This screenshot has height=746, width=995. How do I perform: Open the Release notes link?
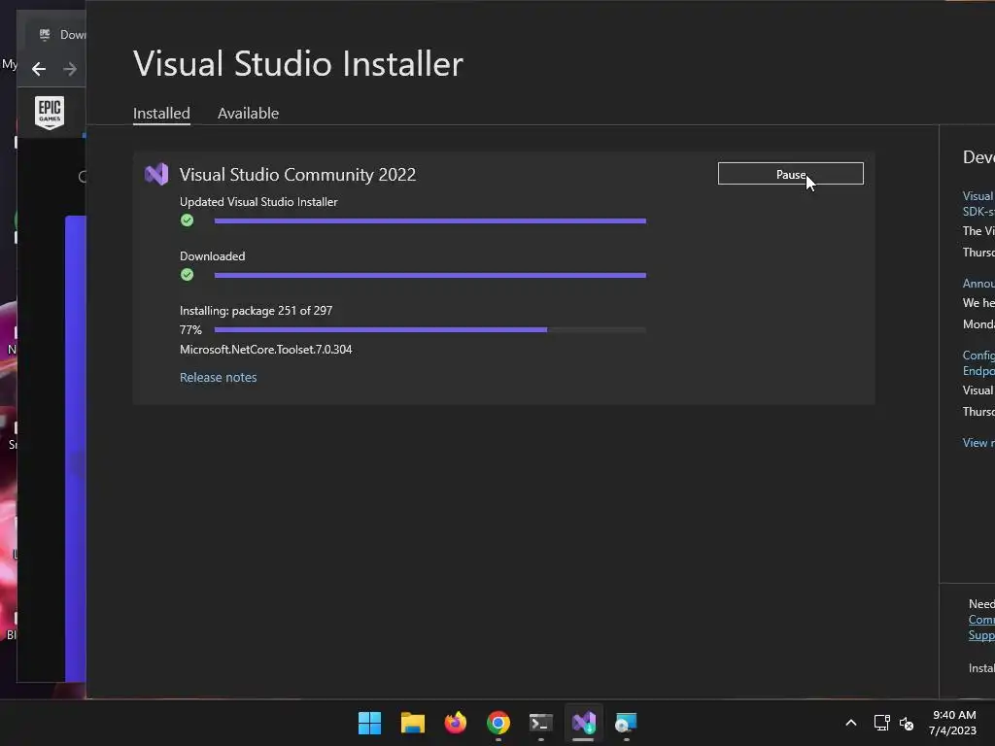coord(219,378)
